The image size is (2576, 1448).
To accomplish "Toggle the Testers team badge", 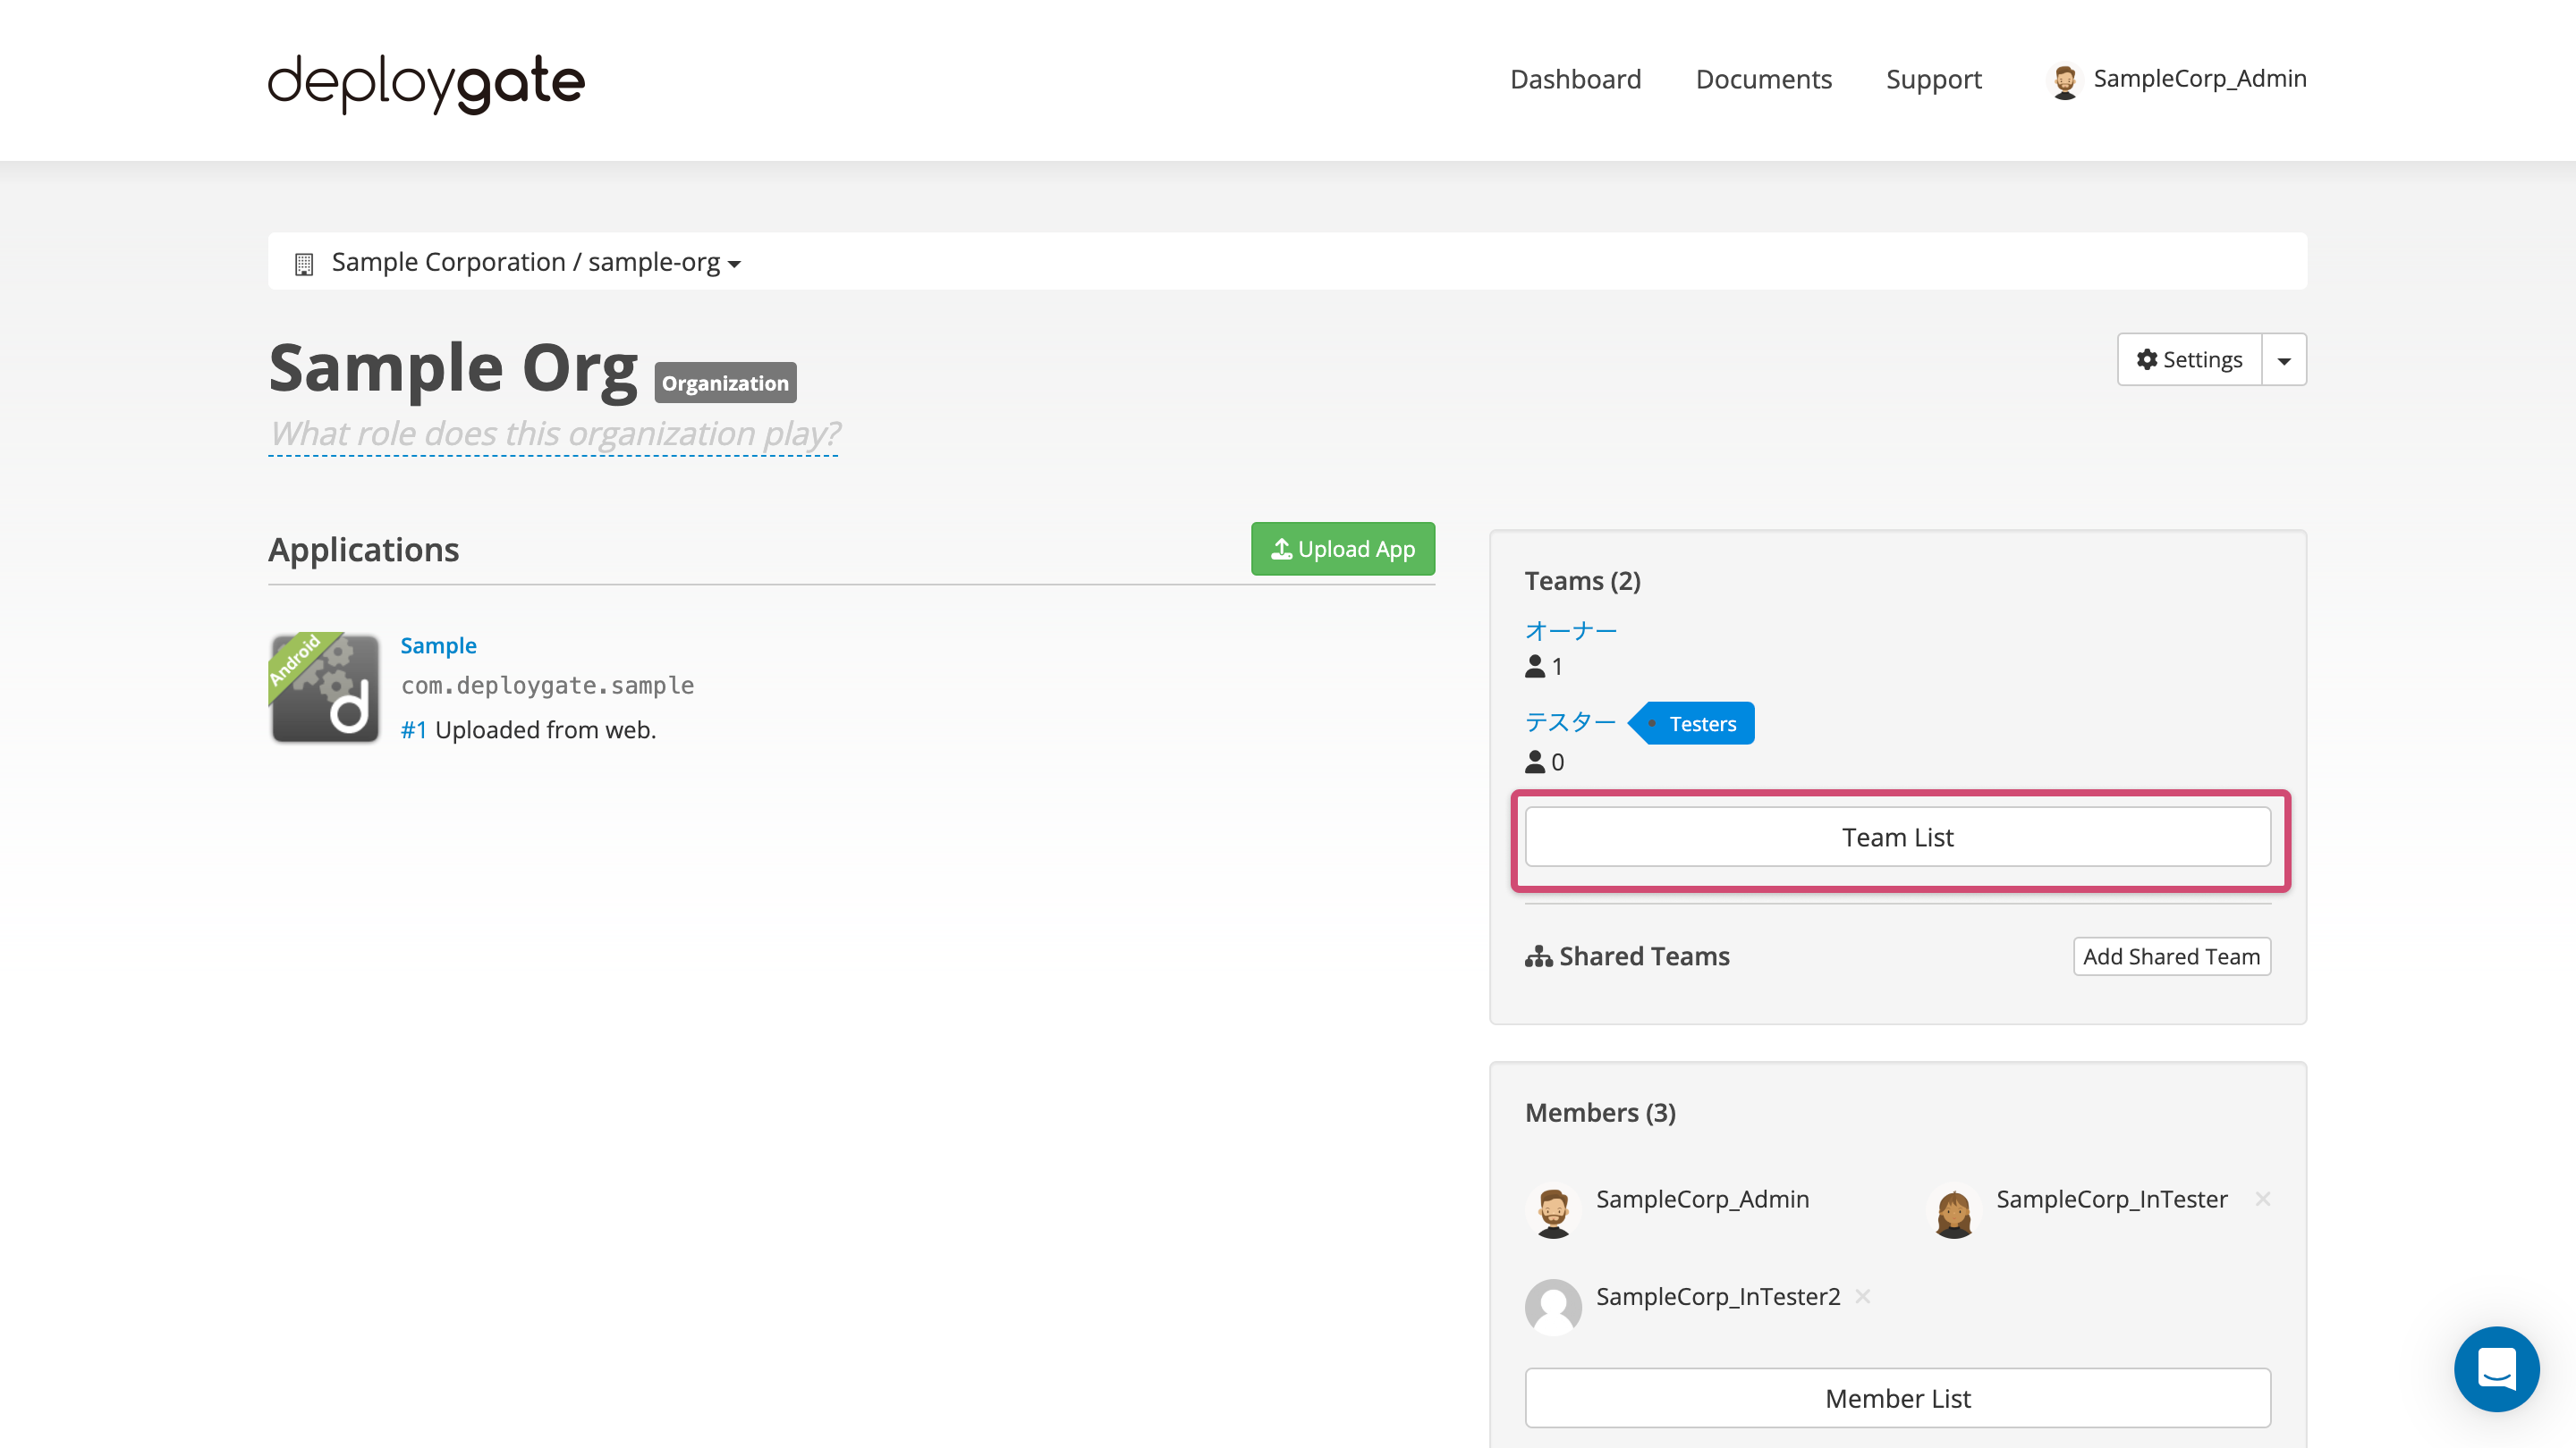I will click(x=1699, y=723).
